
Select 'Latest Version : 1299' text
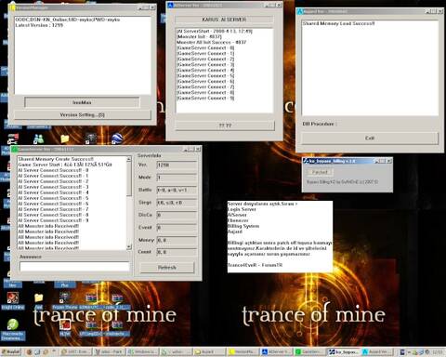[39, 25]
